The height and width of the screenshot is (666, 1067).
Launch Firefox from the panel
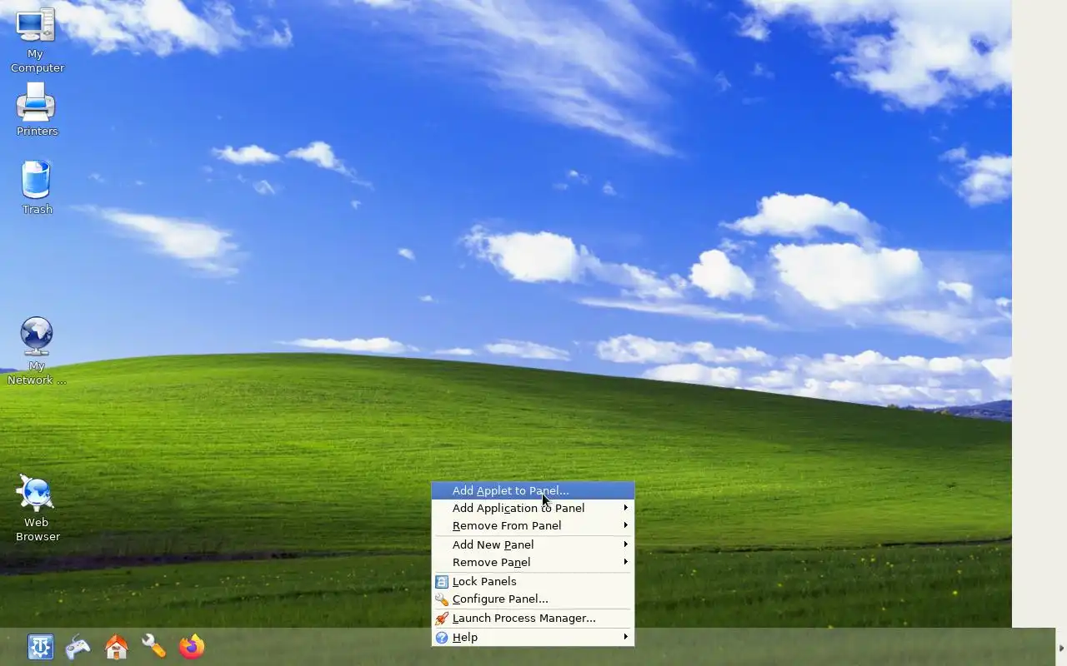point(192,647)
